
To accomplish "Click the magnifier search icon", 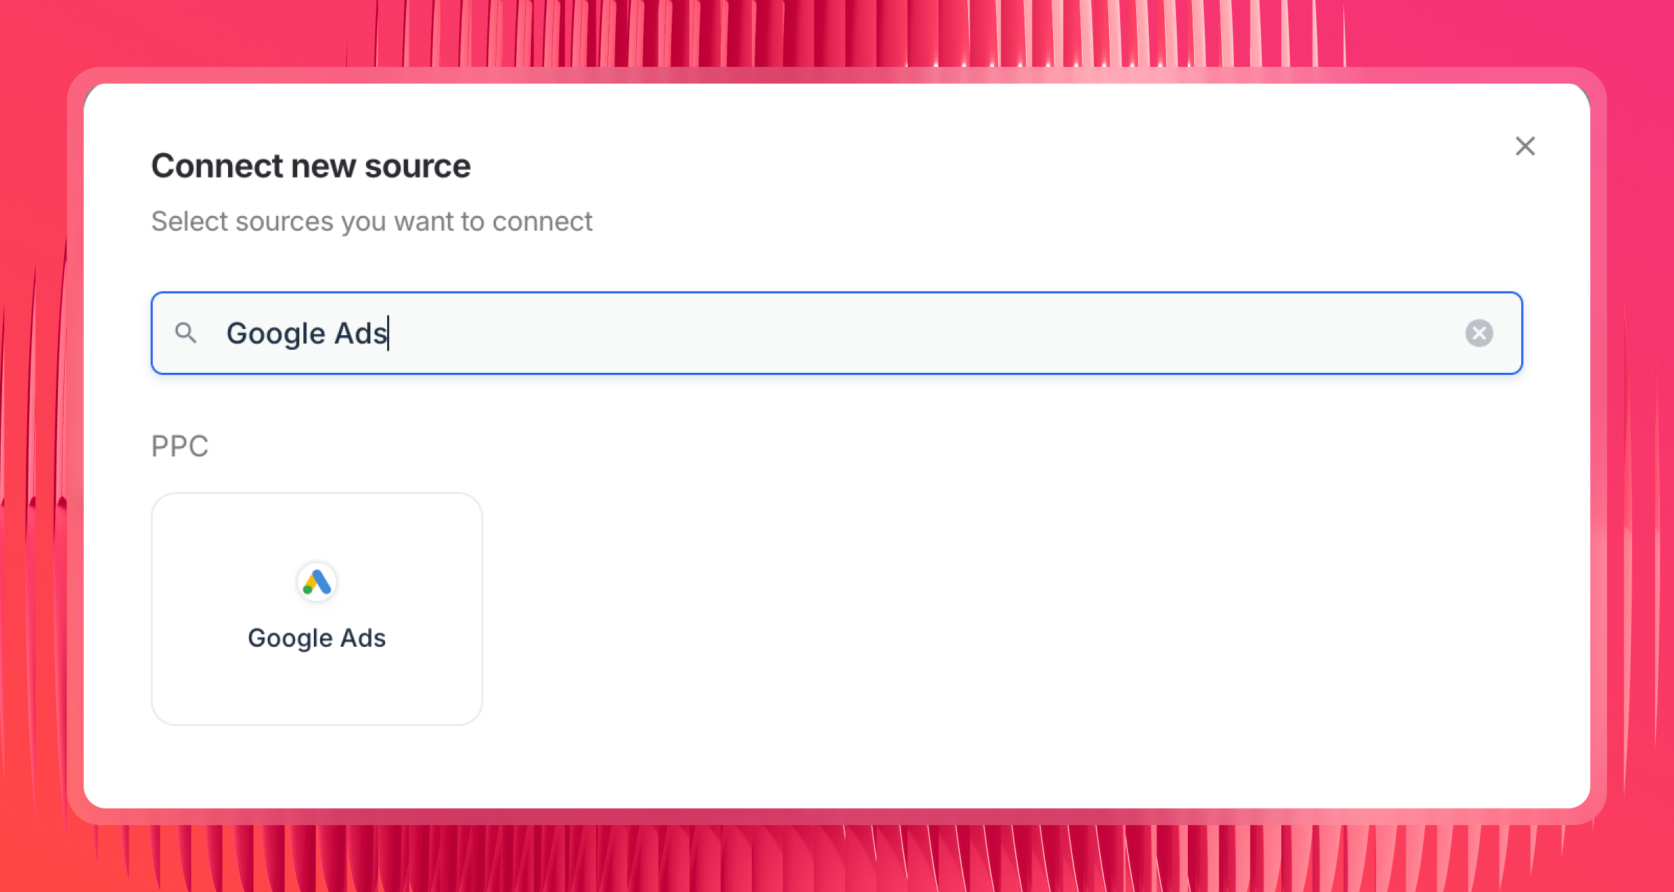I will pyautogui.click(x=186, y=333).
